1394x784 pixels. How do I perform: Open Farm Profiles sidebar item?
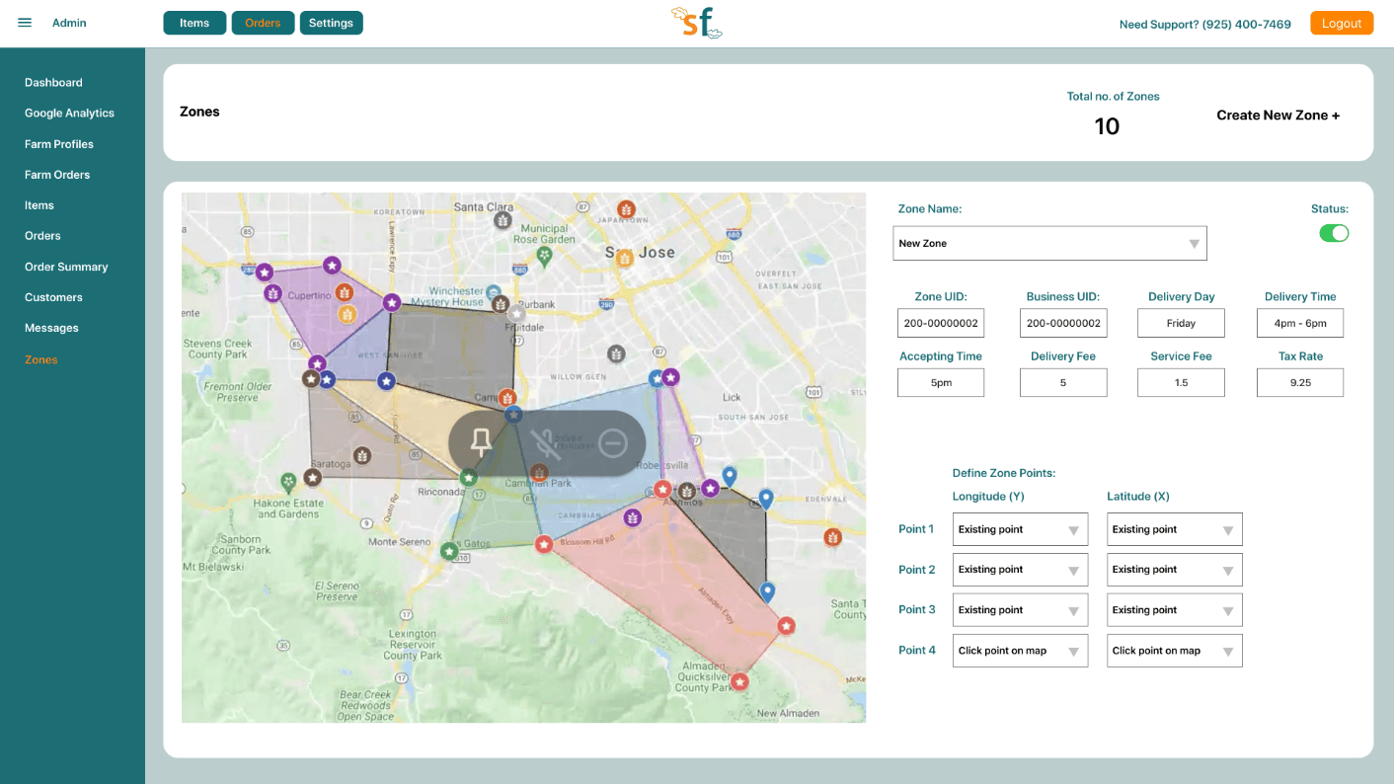(x=59, y=144)
